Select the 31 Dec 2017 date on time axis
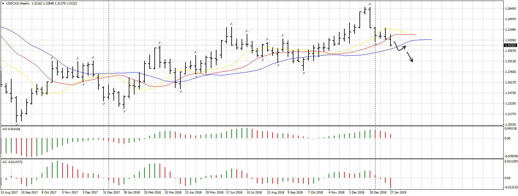 111,192
